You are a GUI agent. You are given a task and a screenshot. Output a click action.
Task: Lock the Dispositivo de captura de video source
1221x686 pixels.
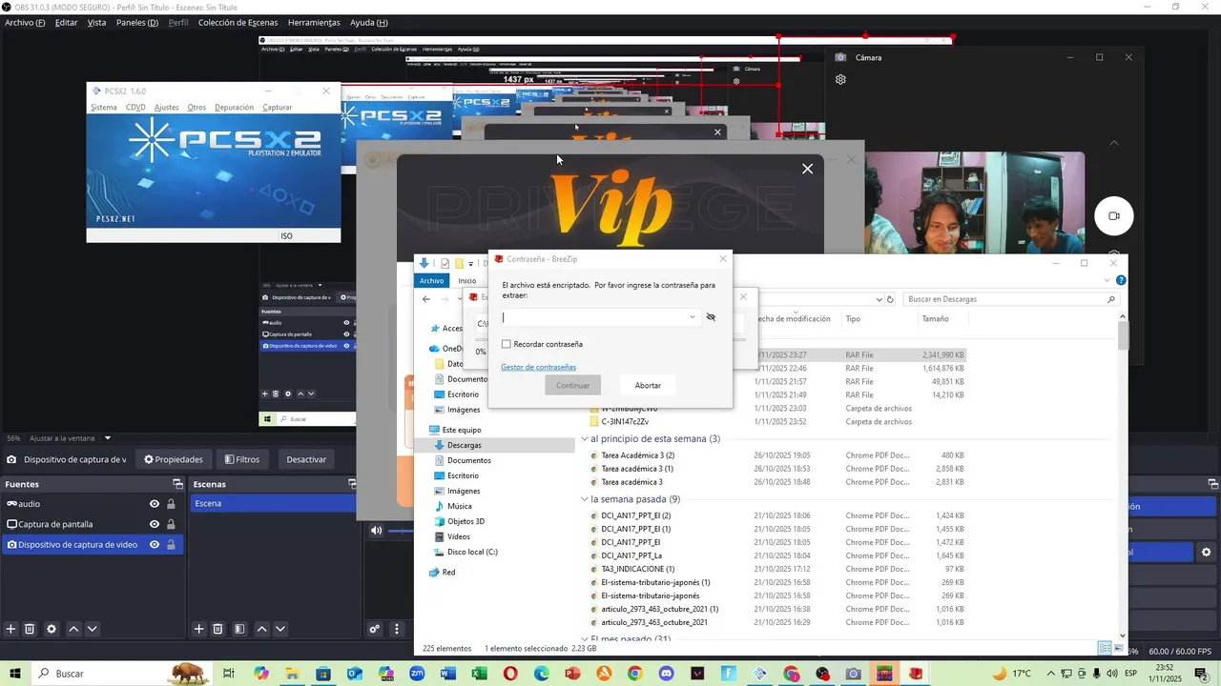tap(172, 545)
